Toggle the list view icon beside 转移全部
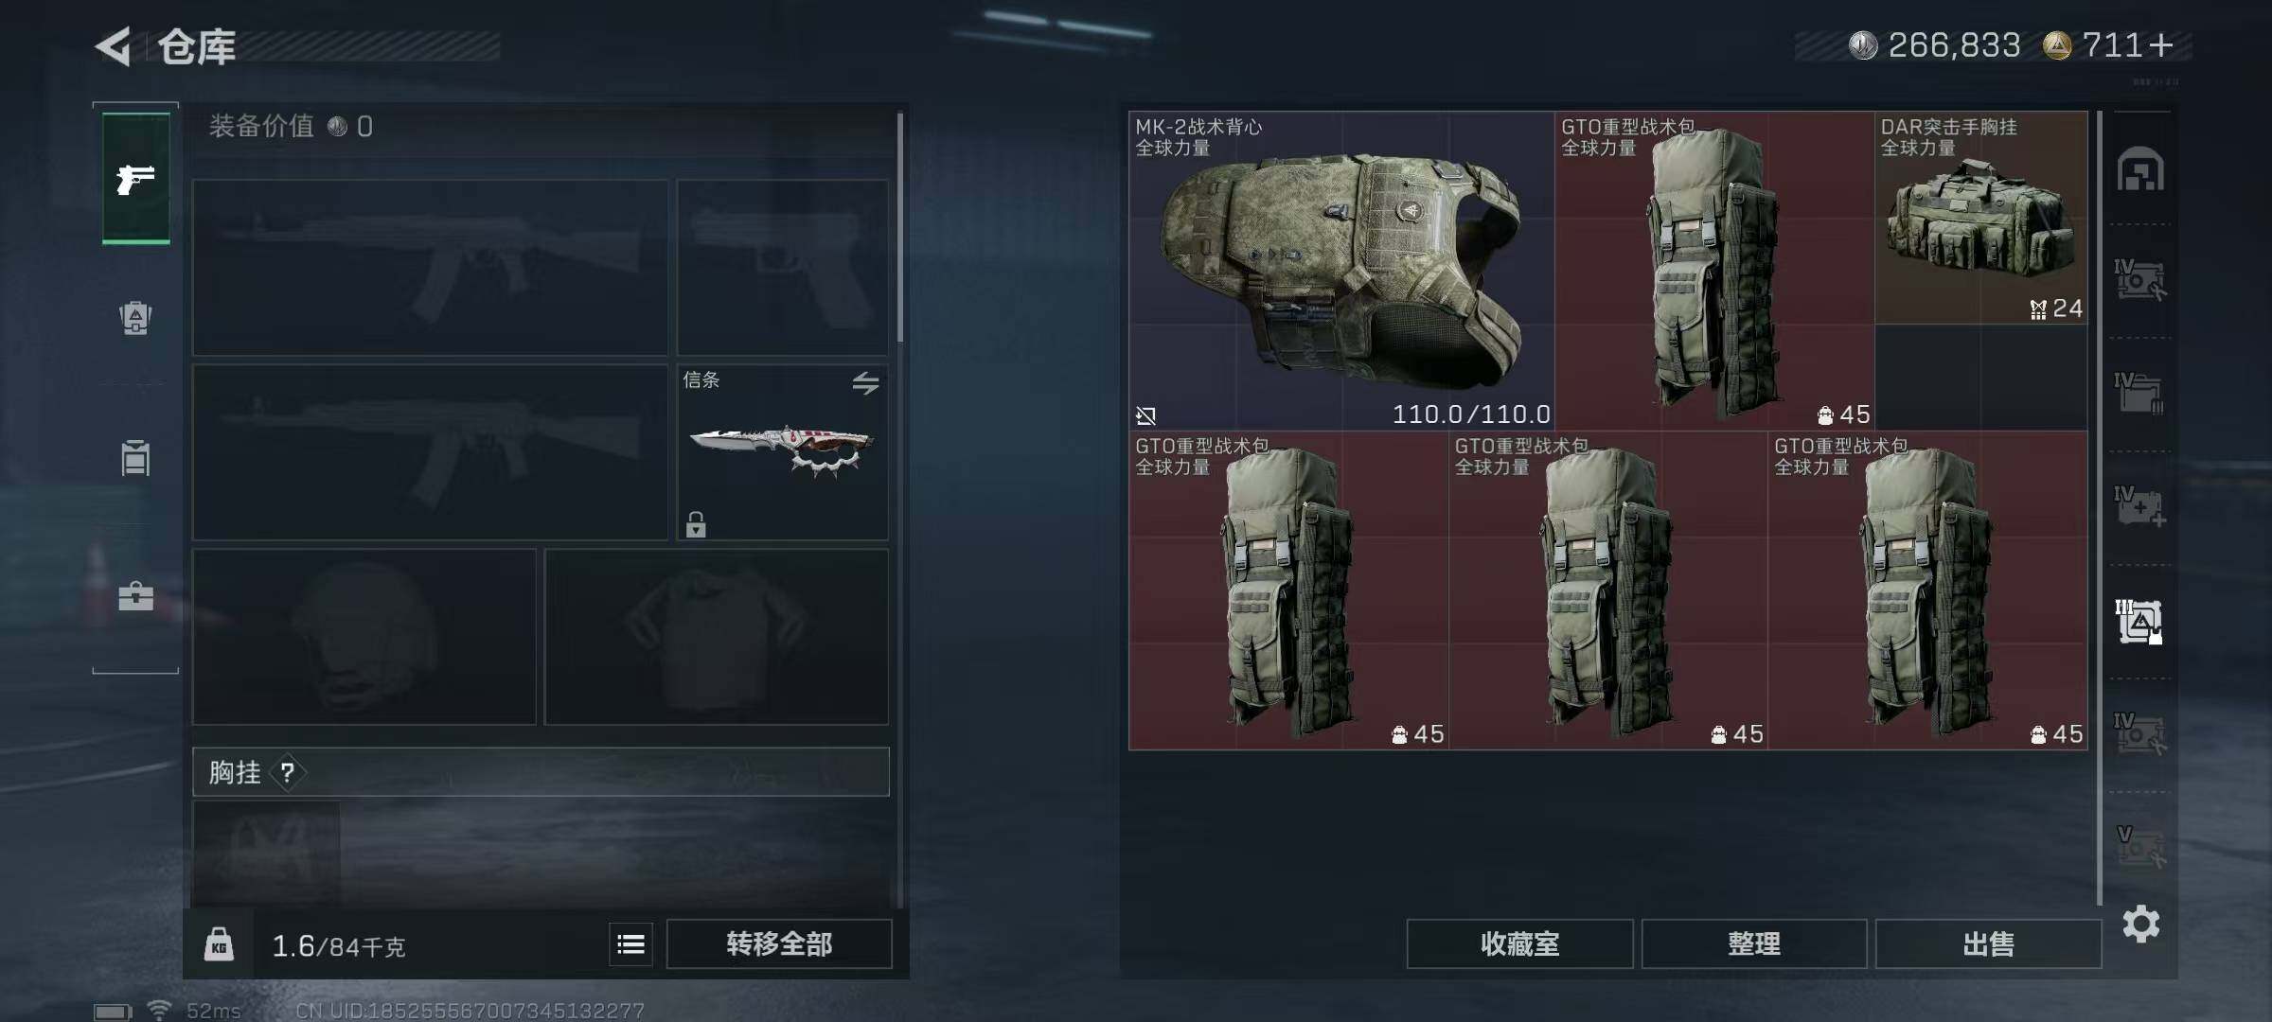2272x1022 pixels. (x=630, y=944)
